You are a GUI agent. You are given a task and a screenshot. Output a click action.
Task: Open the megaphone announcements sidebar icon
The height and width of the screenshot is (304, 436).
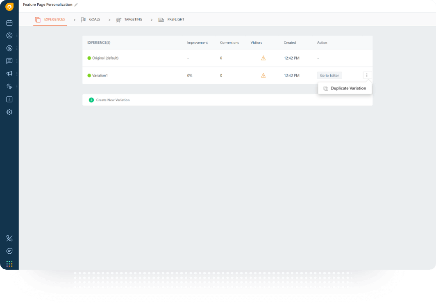tap(9, 74)
